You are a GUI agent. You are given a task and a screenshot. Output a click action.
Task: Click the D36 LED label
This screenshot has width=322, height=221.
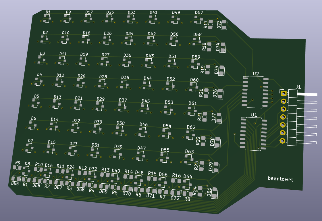(125, 78)
